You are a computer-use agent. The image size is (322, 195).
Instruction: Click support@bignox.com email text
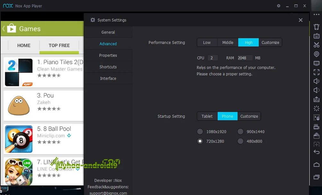point(108,193)
